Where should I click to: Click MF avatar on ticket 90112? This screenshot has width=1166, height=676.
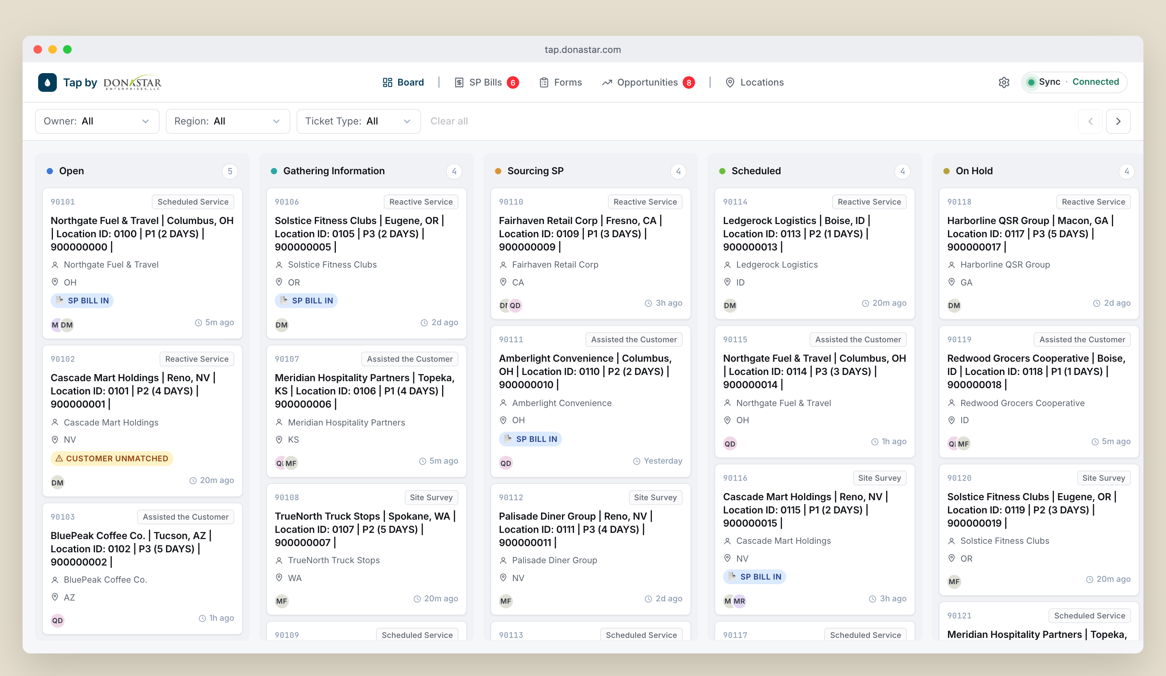click(x=506, y=601)
